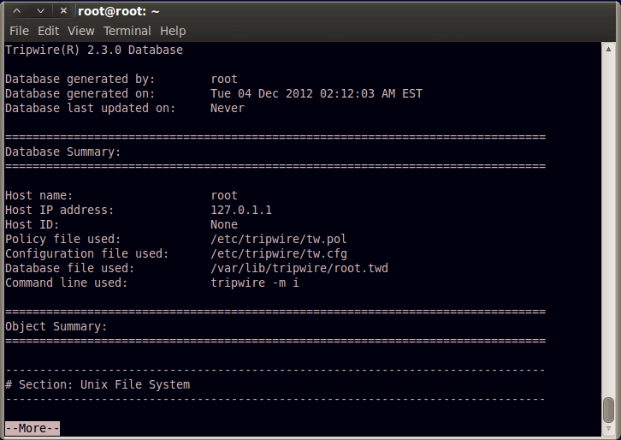This screenshot has height=440, width=621.
Task: Click the 'Object Summary:' heading
Action: pos(56,327)
